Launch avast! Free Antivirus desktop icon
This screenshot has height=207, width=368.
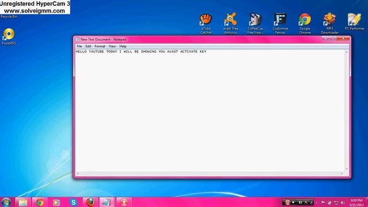(x=231, y=24)
